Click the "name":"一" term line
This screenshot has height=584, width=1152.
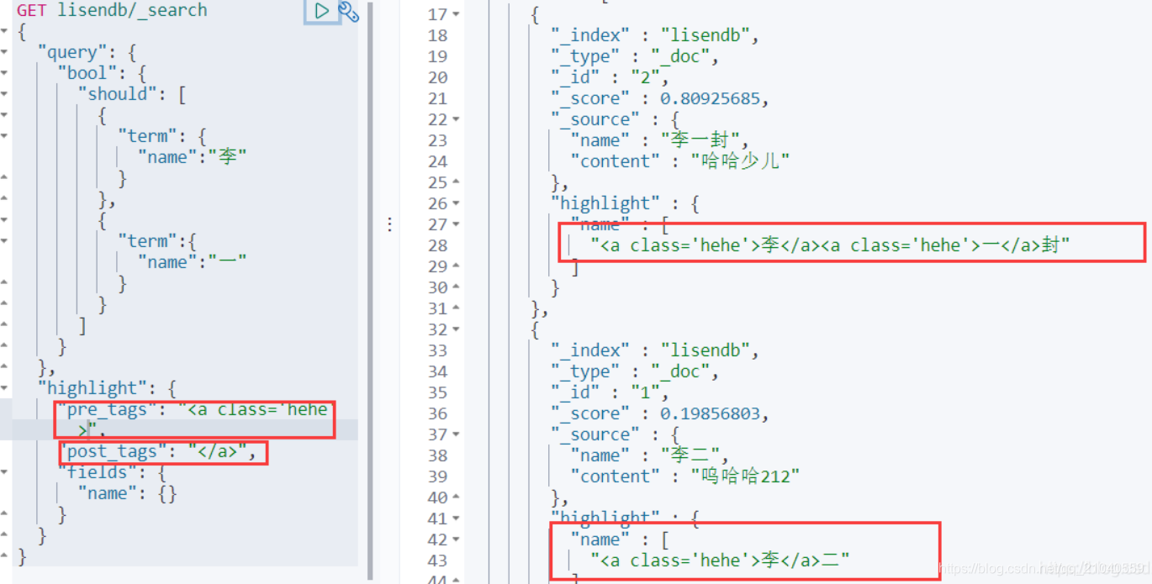(x=192, y=262)
